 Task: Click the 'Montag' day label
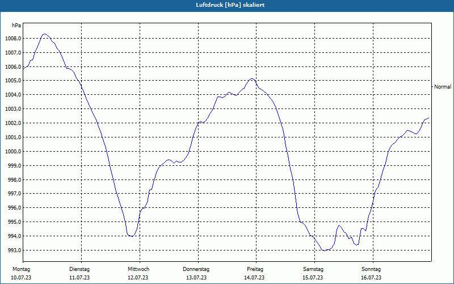[x=21, y=269]
